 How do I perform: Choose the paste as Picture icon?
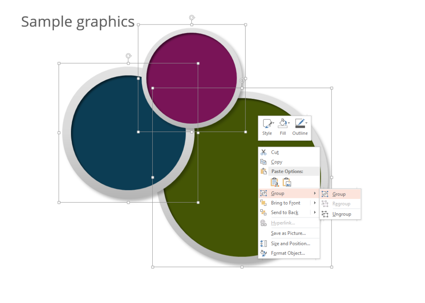click(287, 182)
